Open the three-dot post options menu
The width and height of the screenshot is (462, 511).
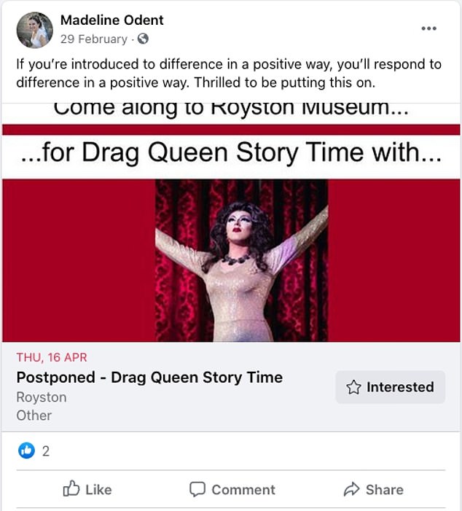point(428,28)
